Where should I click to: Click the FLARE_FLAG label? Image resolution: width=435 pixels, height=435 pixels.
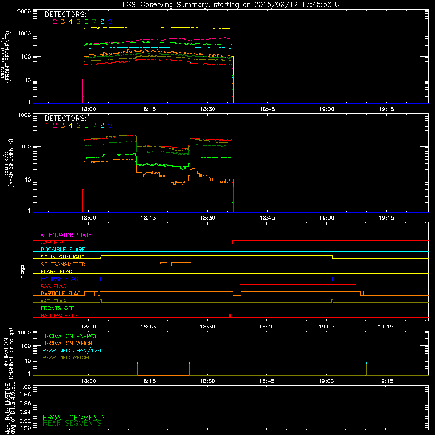[57, 271]
